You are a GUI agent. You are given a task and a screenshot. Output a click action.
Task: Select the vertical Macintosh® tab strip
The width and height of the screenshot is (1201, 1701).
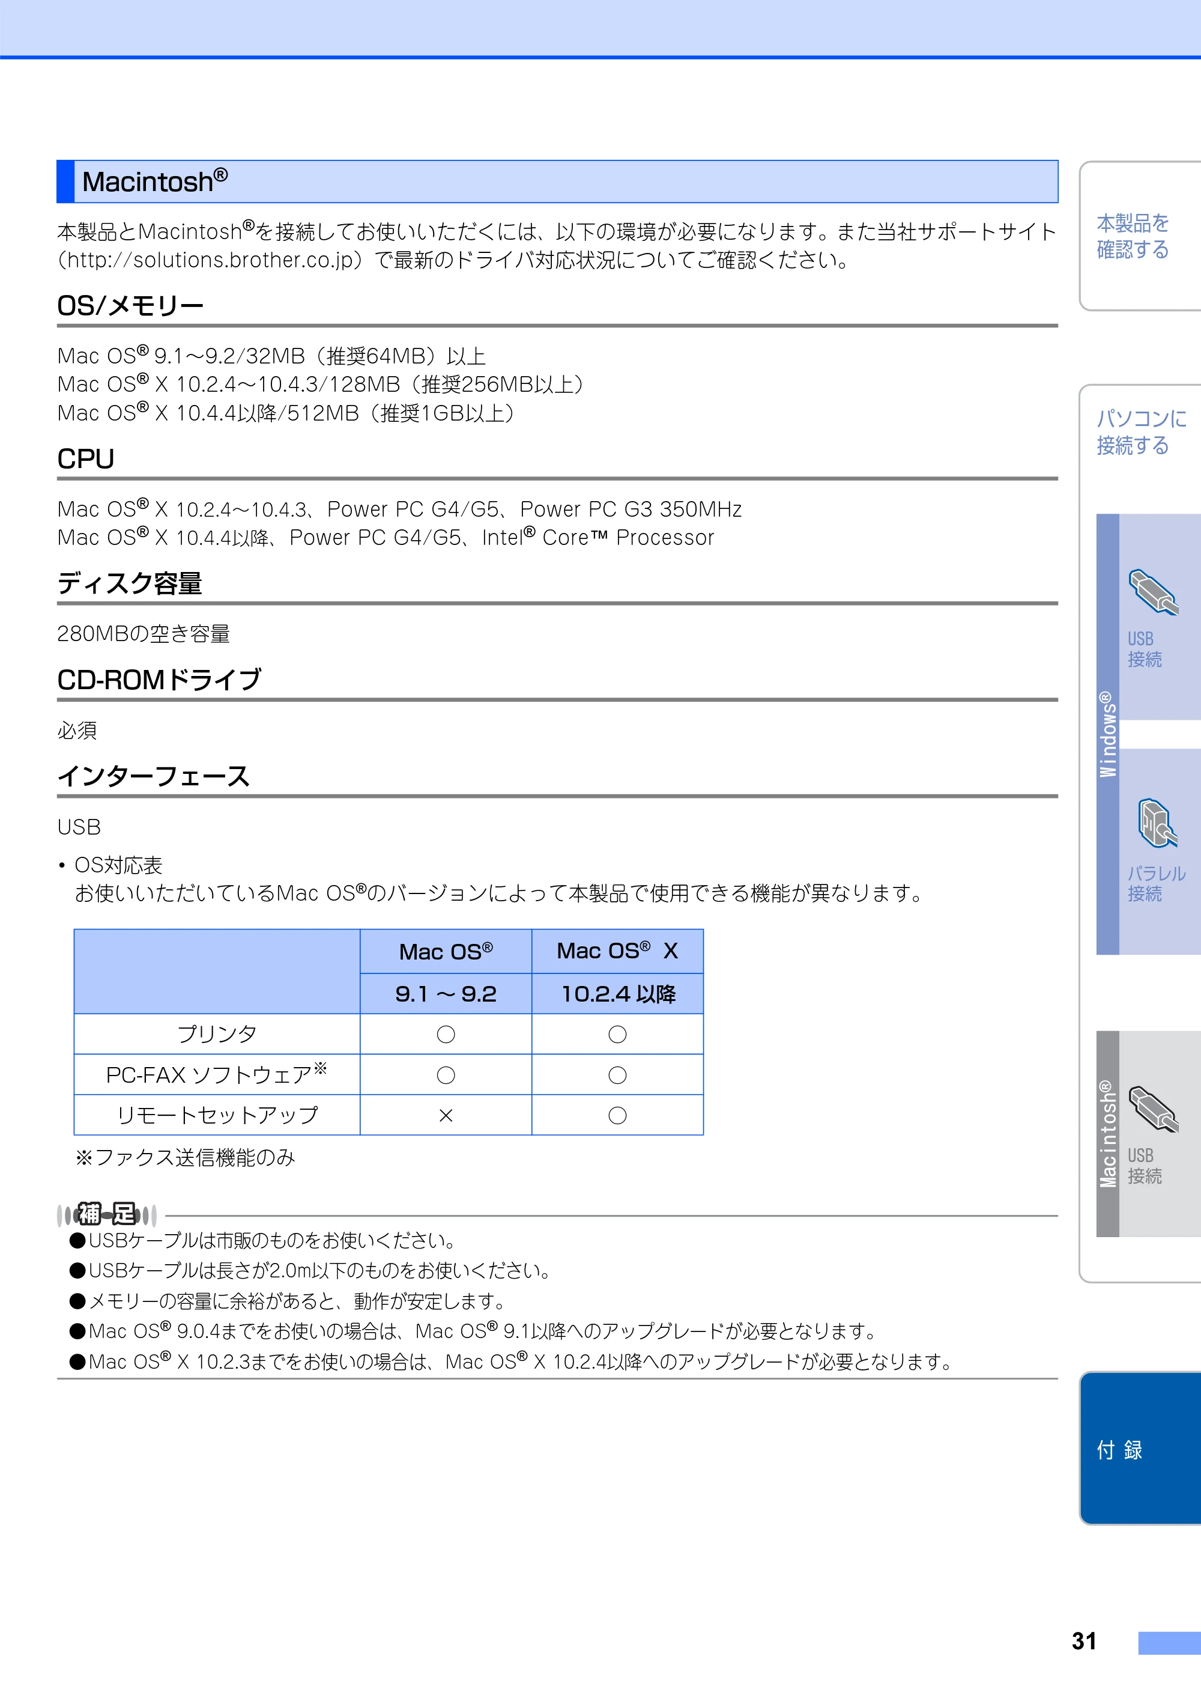click(1108, 1134)
